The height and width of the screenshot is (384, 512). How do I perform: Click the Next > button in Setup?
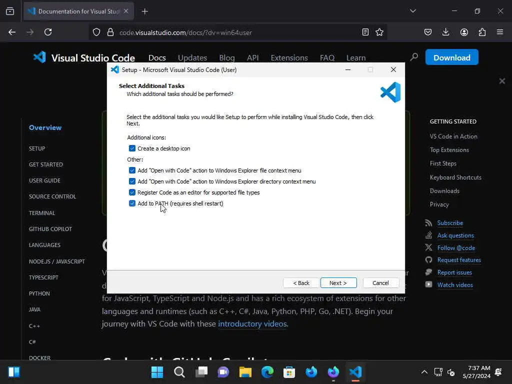[x=338, y=283]
